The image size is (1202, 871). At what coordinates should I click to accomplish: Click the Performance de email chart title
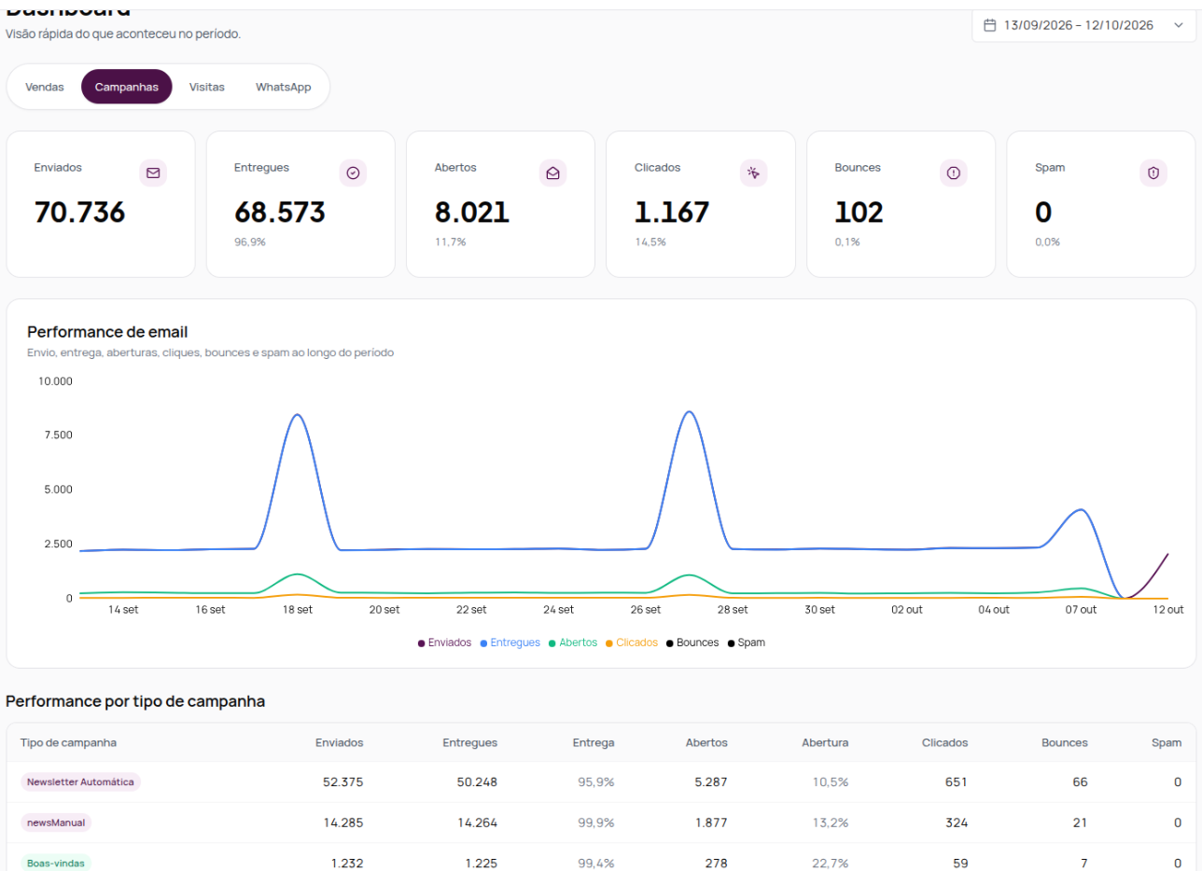click(x=108, y=331)
